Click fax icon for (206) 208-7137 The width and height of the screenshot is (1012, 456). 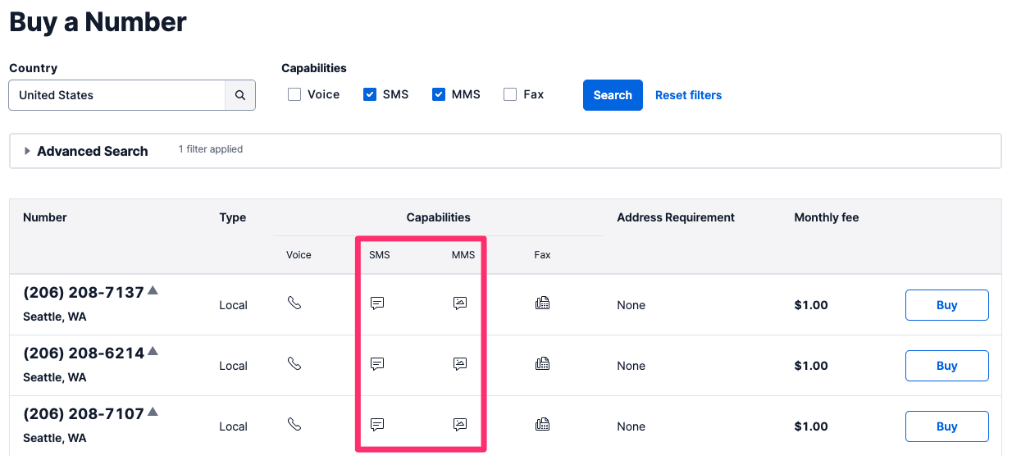point(542,303)
